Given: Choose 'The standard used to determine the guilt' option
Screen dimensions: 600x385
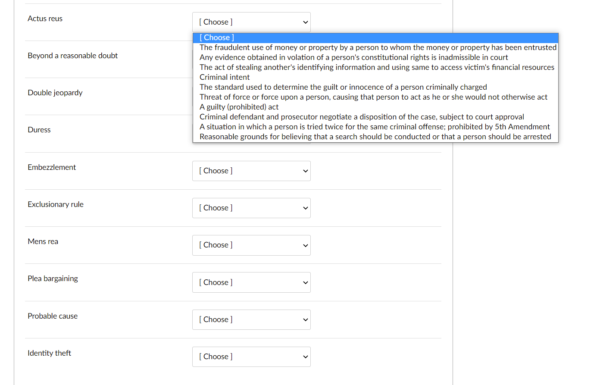Looking at the screenshot, I should point(375,87).
